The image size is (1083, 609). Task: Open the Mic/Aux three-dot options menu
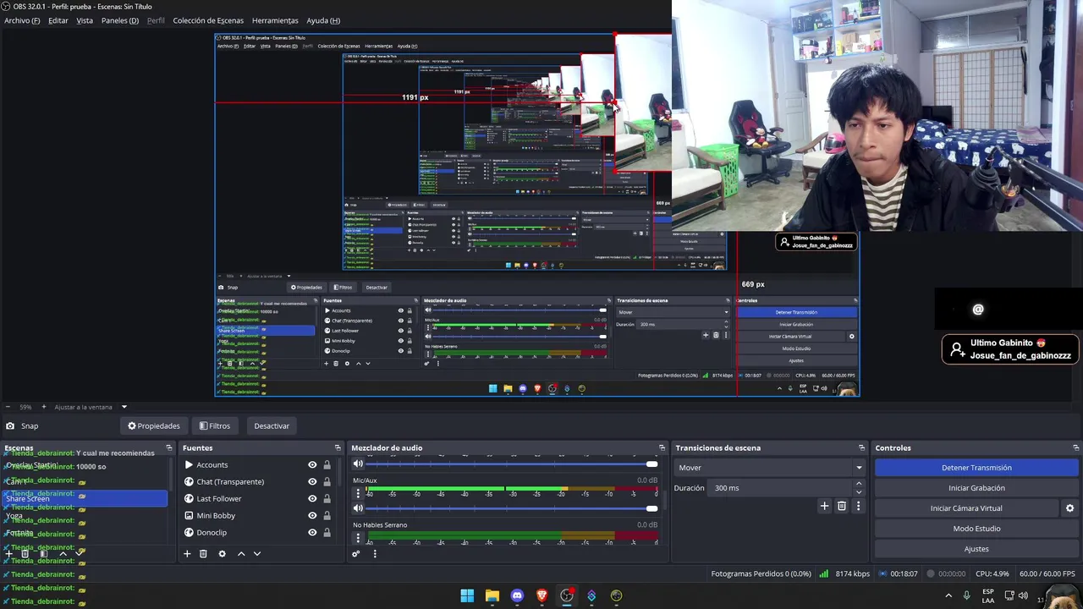[358, 493]
